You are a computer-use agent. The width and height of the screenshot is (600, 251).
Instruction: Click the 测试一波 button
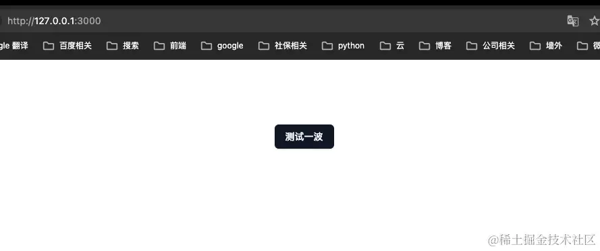click(x=304, y=137)
